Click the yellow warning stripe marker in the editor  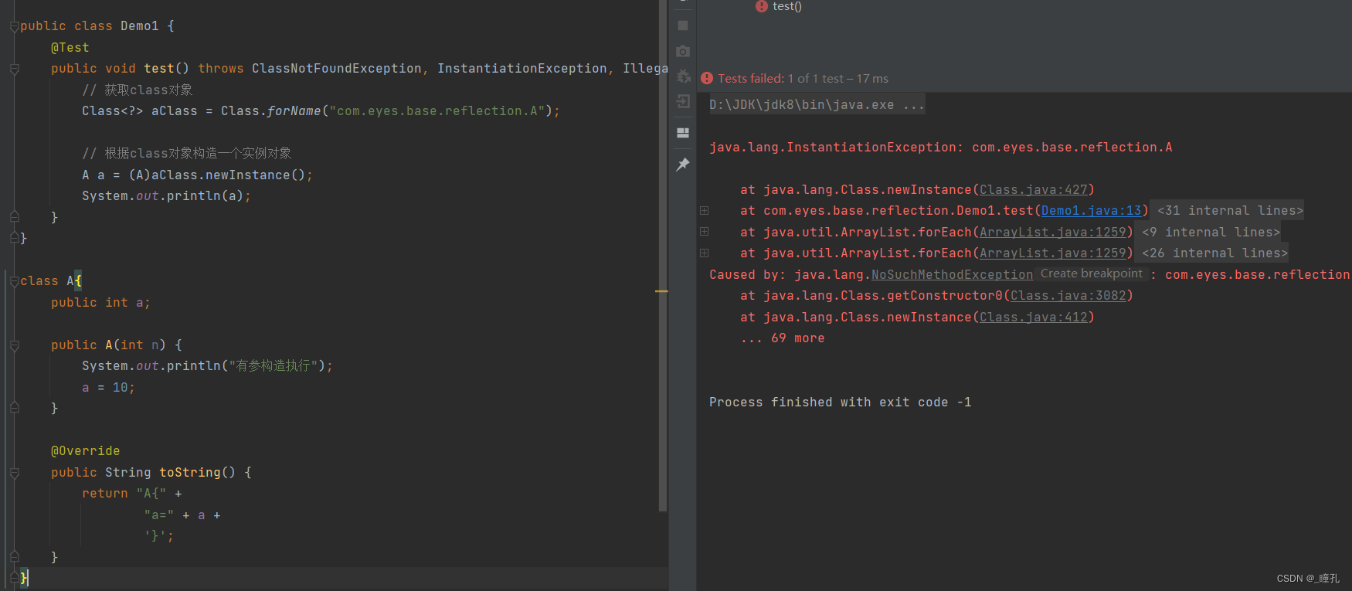point(661,291)
